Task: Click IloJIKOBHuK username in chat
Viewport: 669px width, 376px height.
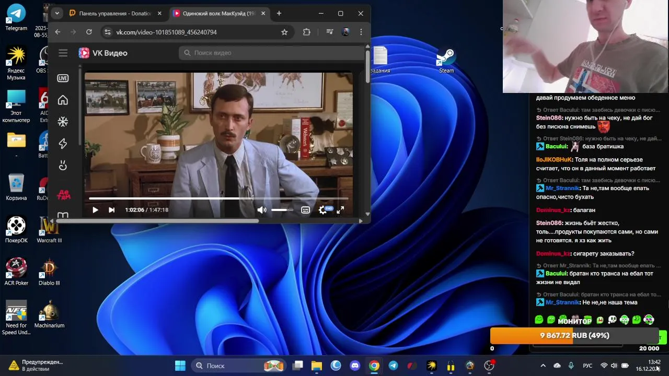Action: [x=554, y=159]
